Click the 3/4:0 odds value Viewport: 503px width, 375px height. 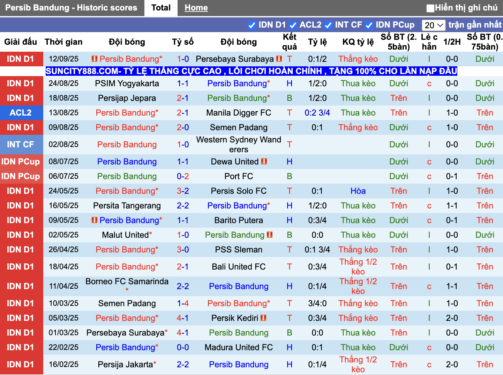[x=317, y=303]
